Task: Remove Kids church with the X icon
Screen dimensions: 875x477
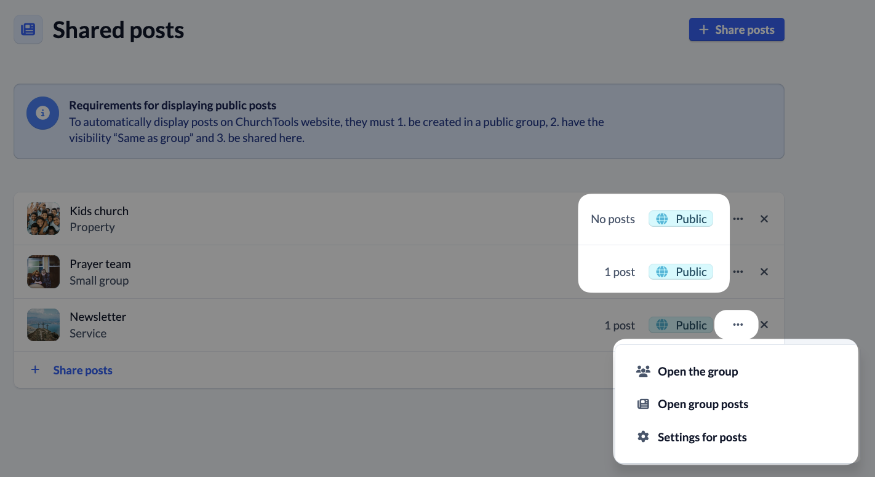Action: (x=764, y=219)
